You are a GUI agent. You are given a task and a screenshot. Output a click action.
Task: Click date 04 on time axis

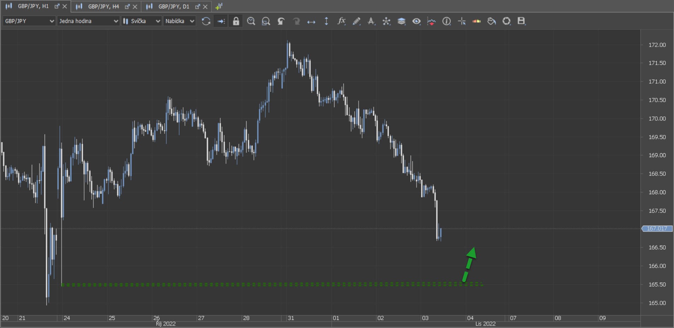tap(470, 318)
